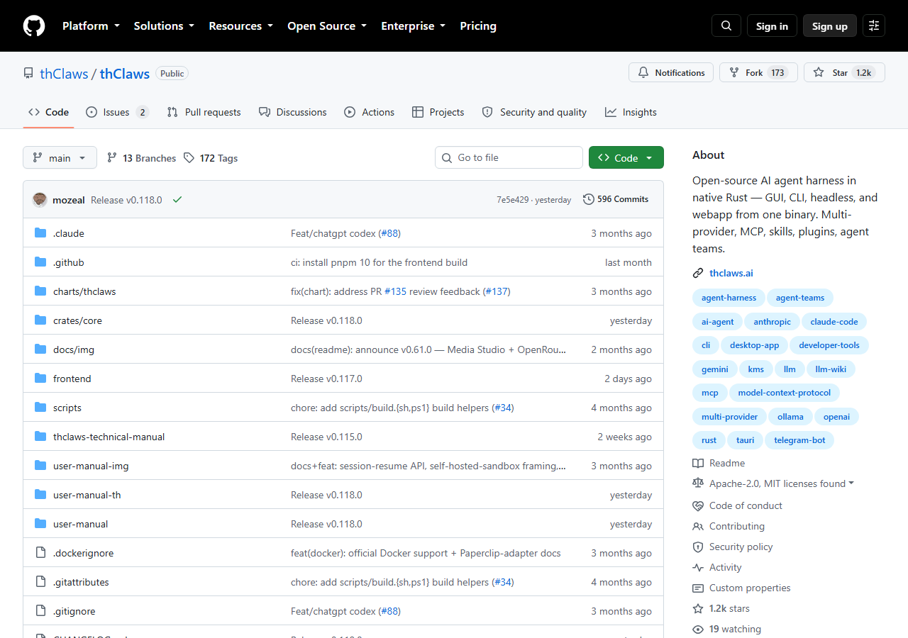
Task: Click the scripts folder icon
Action: point(40,408)
